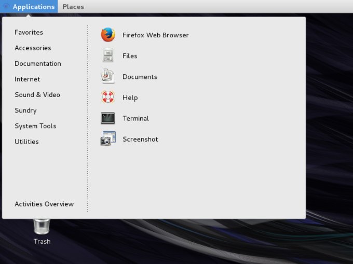Screen dimensions: 353x264
Task: Select the Documentation category
Action: [38, 63]
